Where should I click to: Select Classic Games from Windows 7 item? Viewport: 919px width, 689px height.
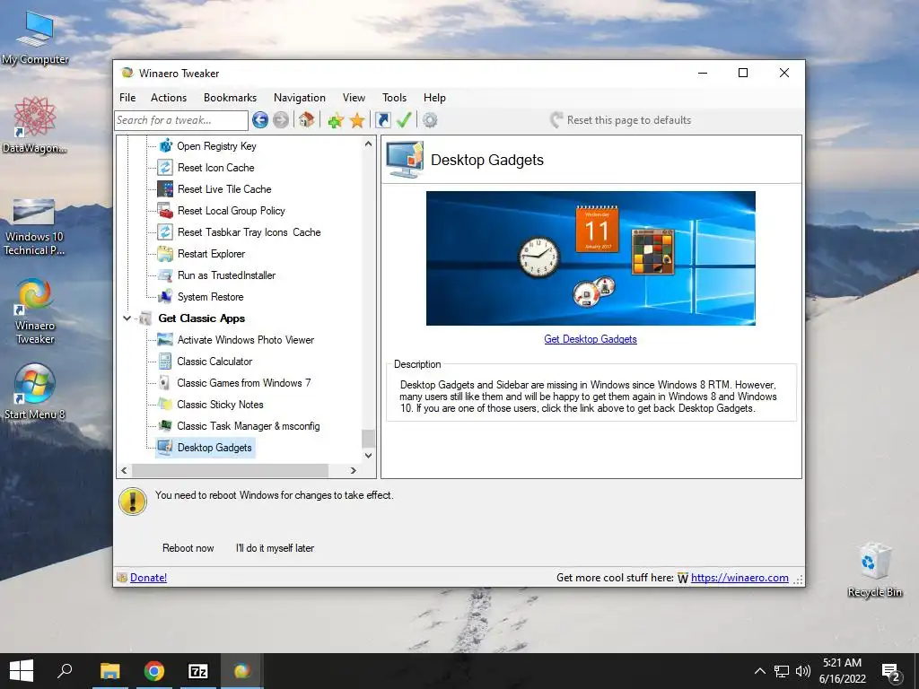point(244,383)
